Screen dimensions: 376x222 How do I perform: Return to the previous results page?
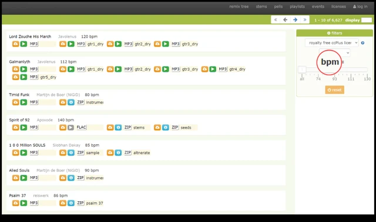click(285, 20)
